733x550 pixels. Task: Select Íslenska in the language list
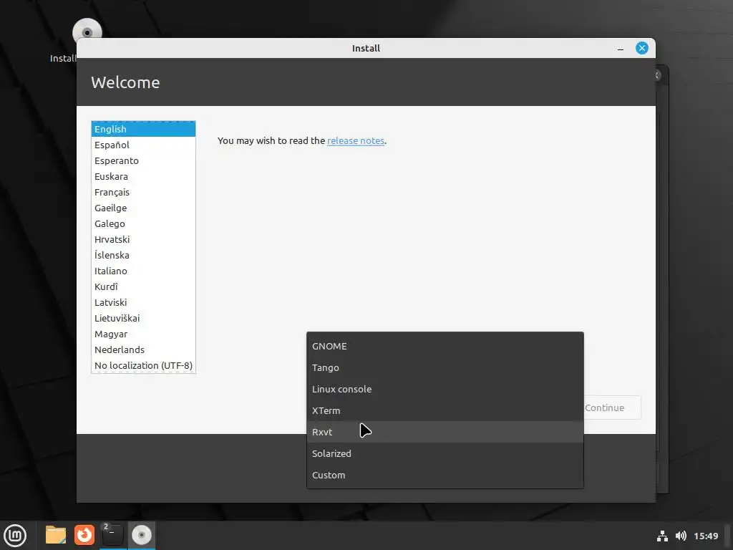143,256
